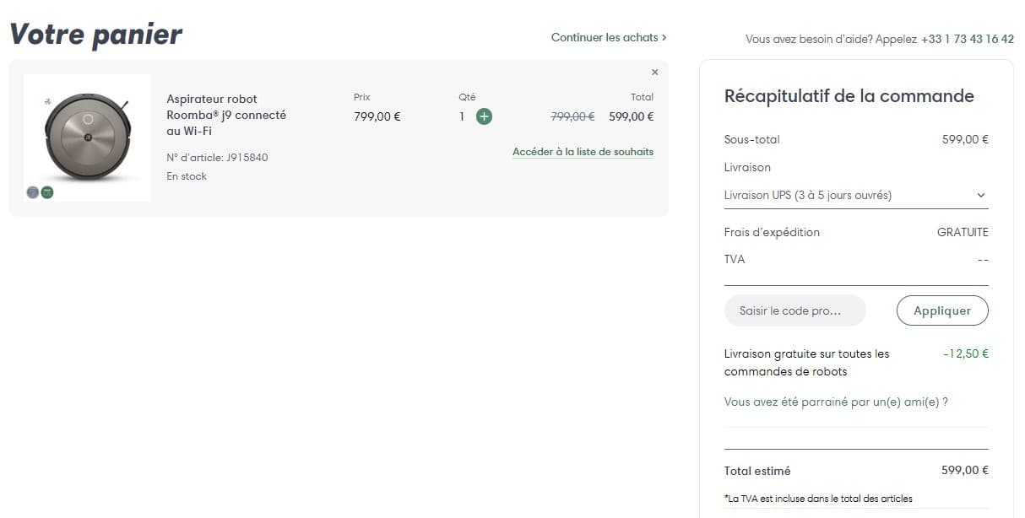Open Accéder à la liste de souhaits
The width and height of the screenshot is (1025, 518).
(x=583, y=152)
